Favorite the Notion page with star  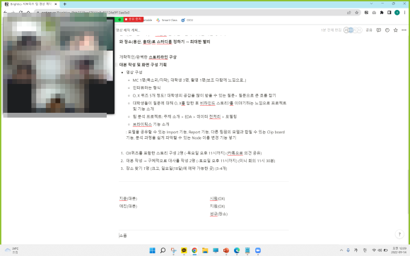coord(395,30)
